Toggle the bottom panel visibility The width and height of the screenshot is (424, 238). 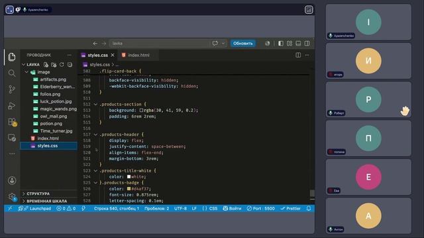tap(298, 43)
